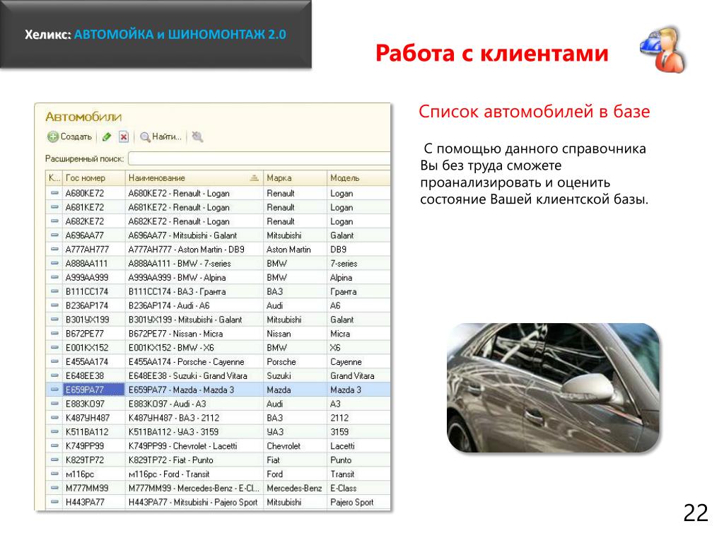Click the Mercedes-Benz brand cell
724x543 pixels.
(x=295, y=488)
